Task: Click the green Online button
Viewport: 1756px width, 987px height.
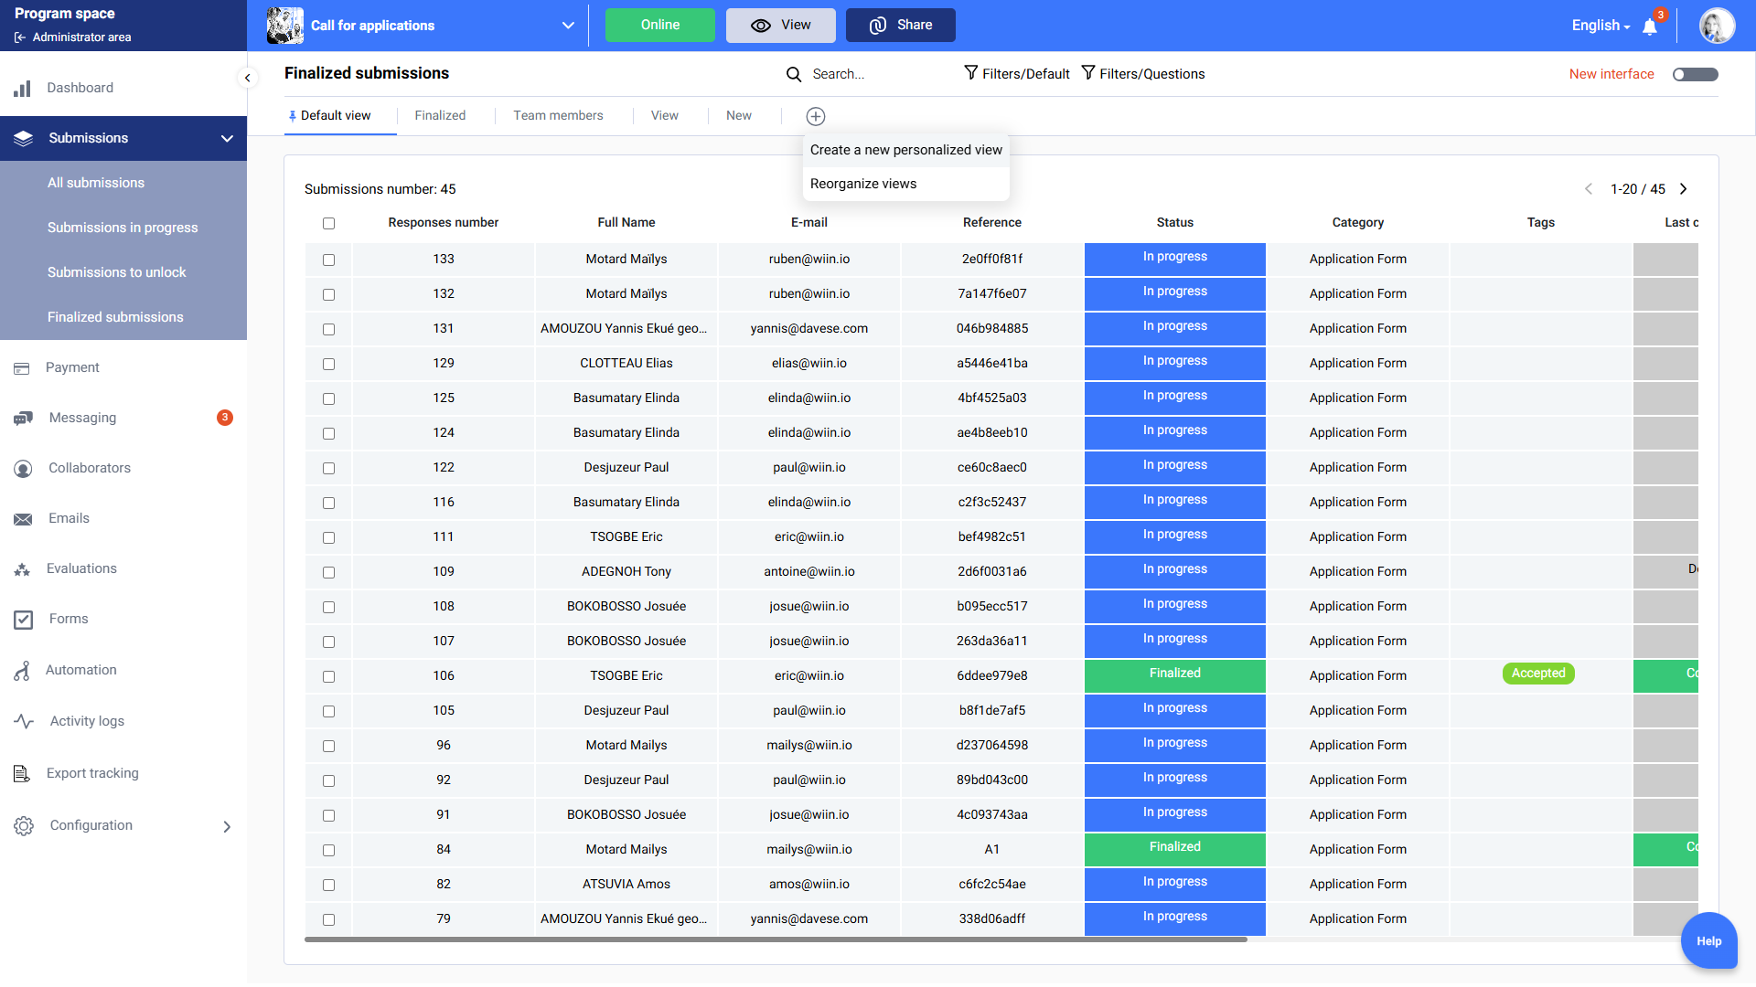Action: tap(659, 26)
